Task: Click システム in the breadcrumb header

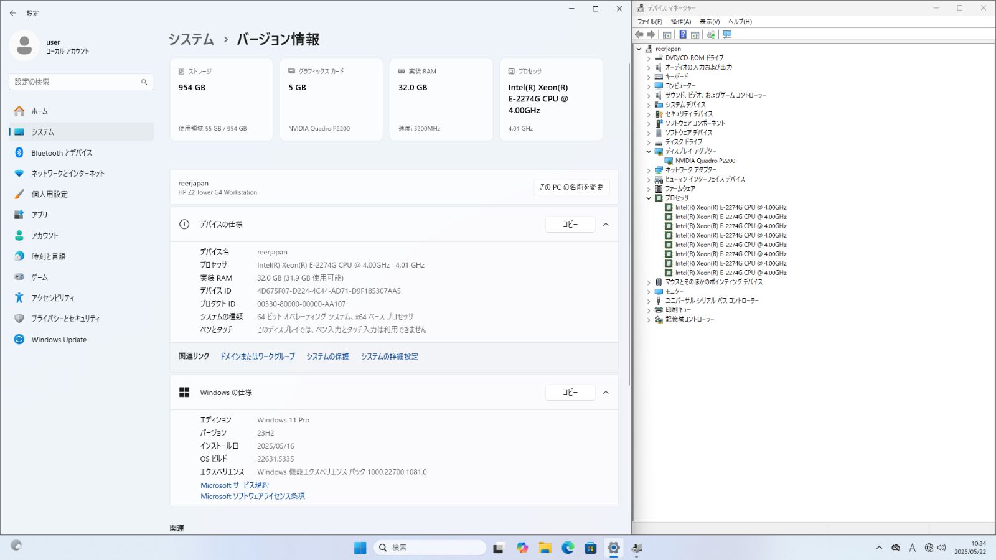Action: [x=191, y=39]
